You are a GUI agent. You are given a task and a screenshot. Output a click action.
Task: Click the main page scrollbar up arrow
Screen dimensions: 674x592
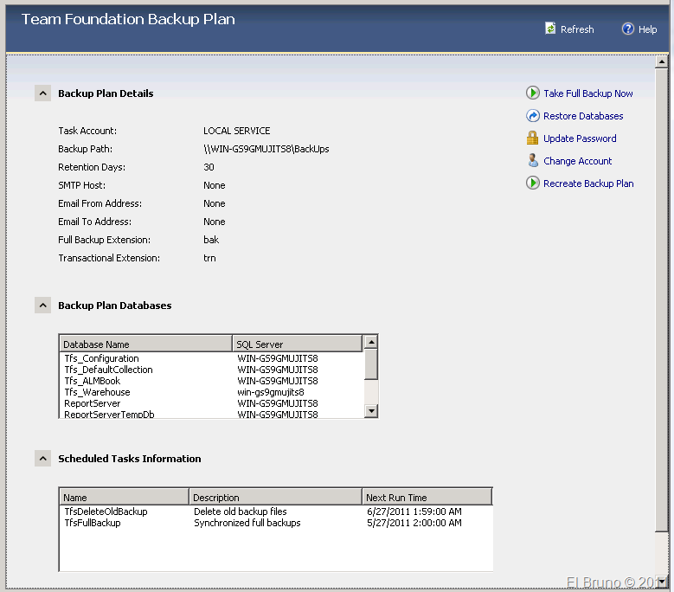click(x=662, y=62)
